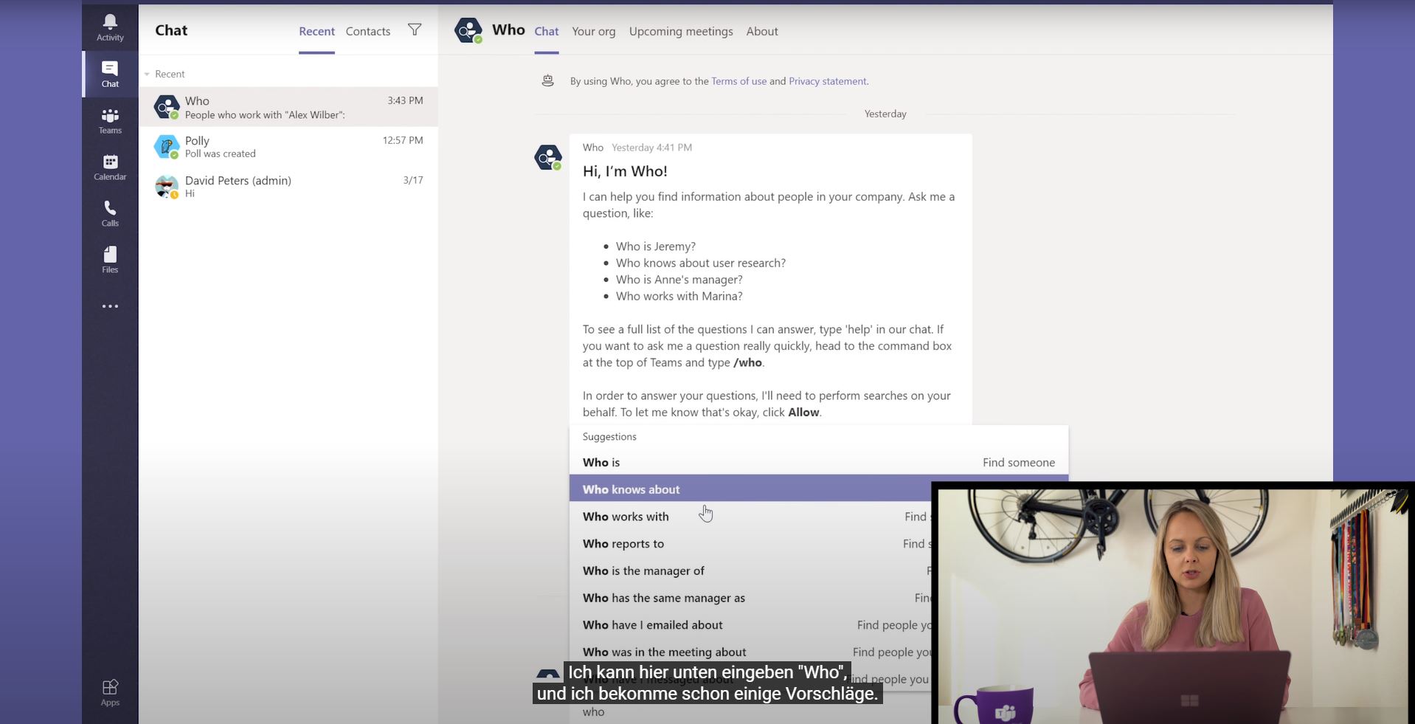Open the Apps icon at bottom

(109, 691)
